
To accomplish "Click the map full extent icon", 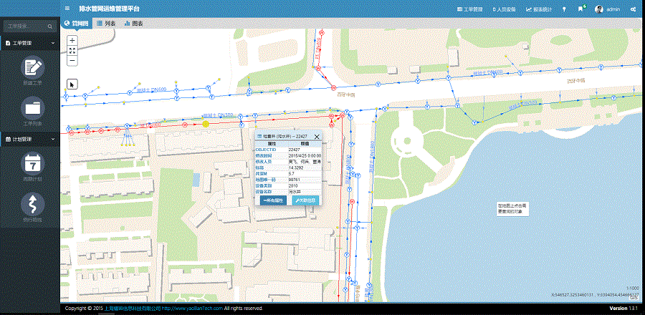I will (72, 50).
